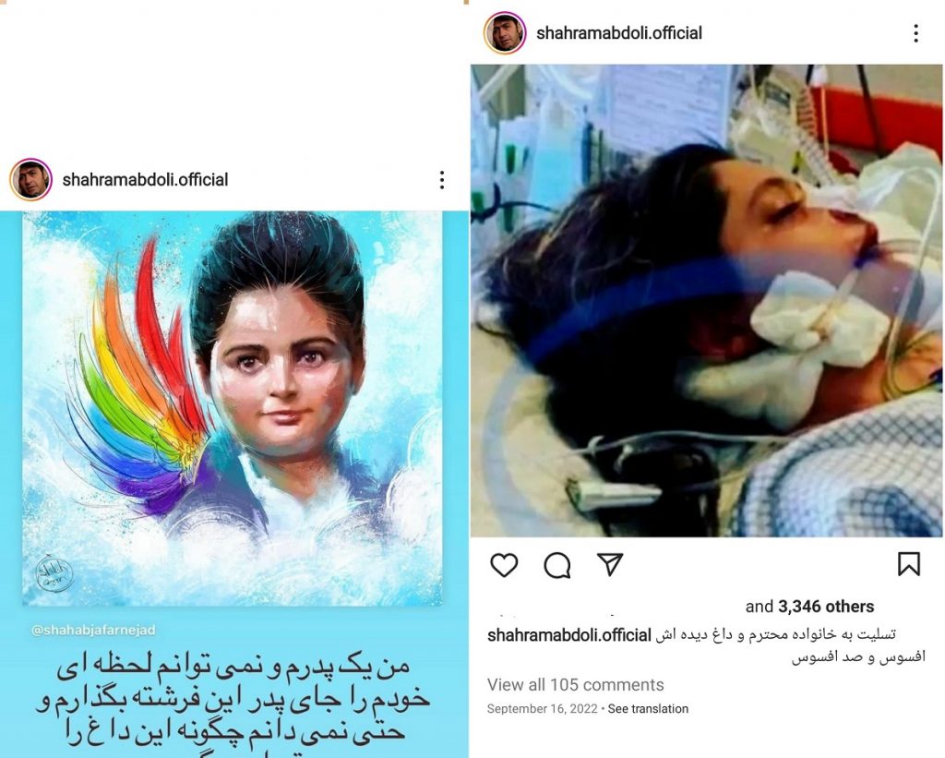Open three-dot menu on left post
Screen dimensions: 945x758
click(442, 180)
